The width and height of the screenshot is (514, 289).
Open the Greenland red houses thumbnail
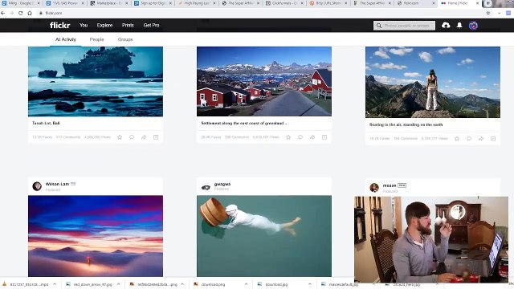pos(264,81)
